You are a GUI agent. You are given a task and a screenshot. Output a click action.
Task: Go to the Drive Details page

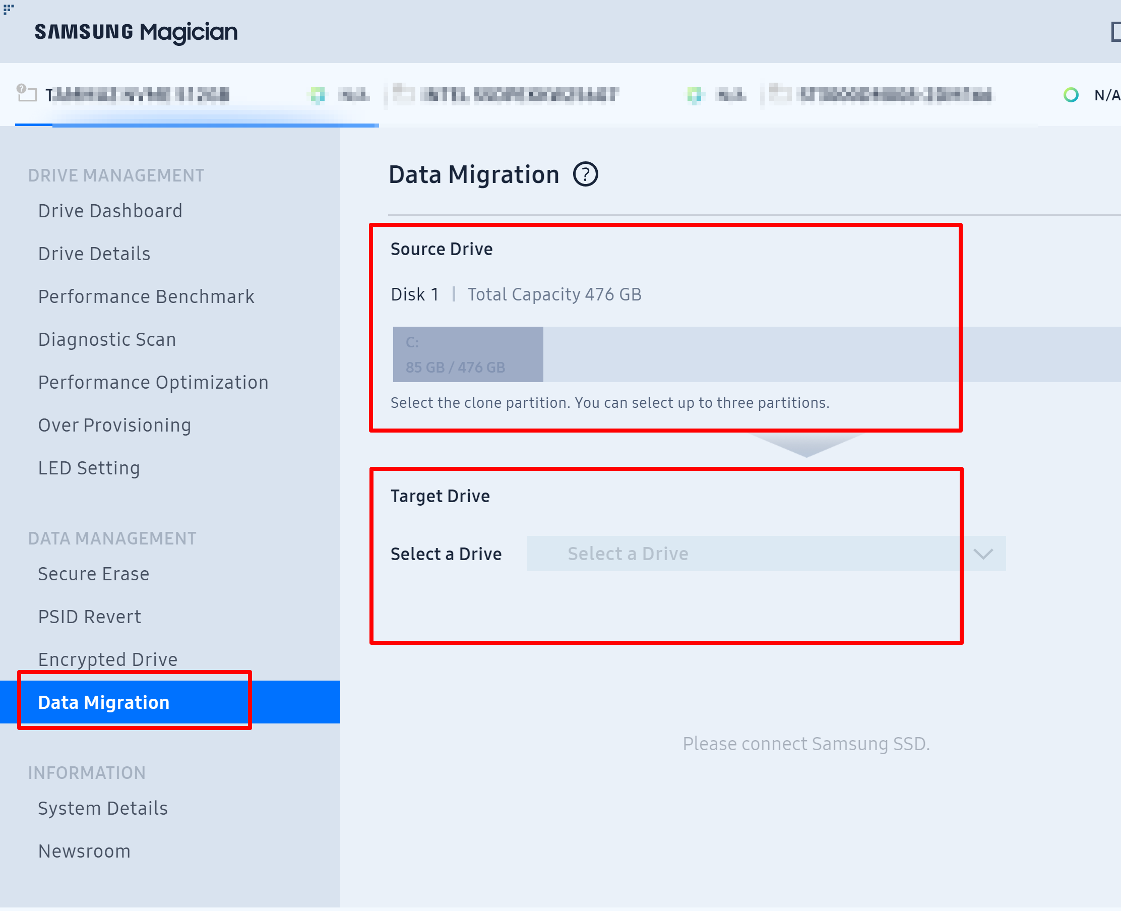coord(94,254)
